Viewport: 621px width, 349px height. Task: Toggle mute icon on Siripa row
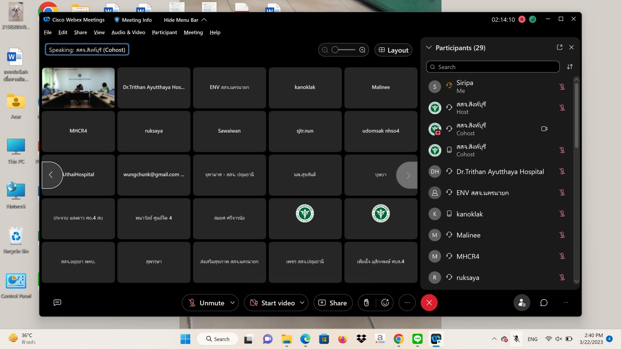(x=562, y=87)
